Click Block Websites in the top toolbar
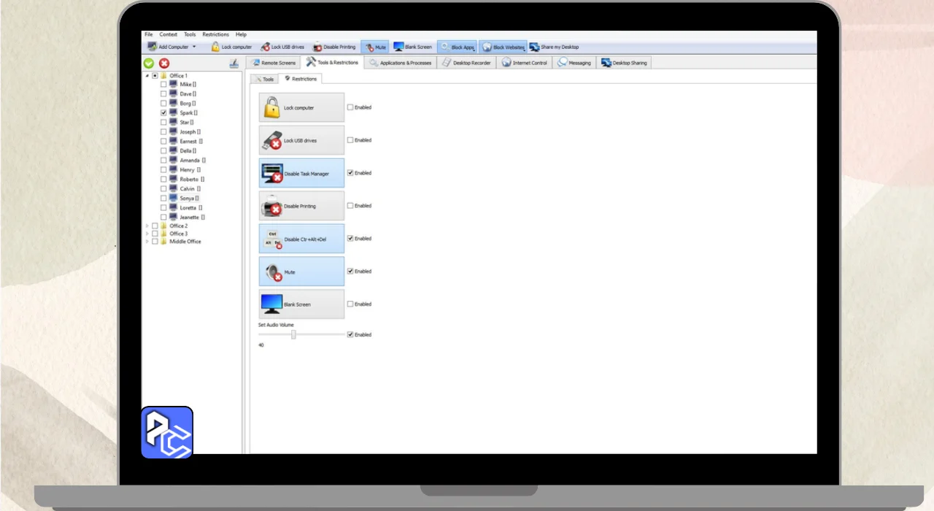 pyautogui.click(x=503, y=47)
